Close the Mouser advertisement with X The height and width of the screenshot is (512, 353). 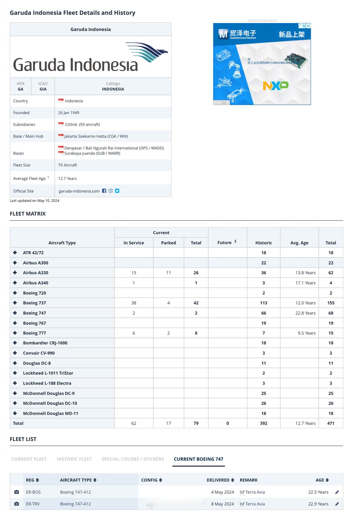coord(308,26)
